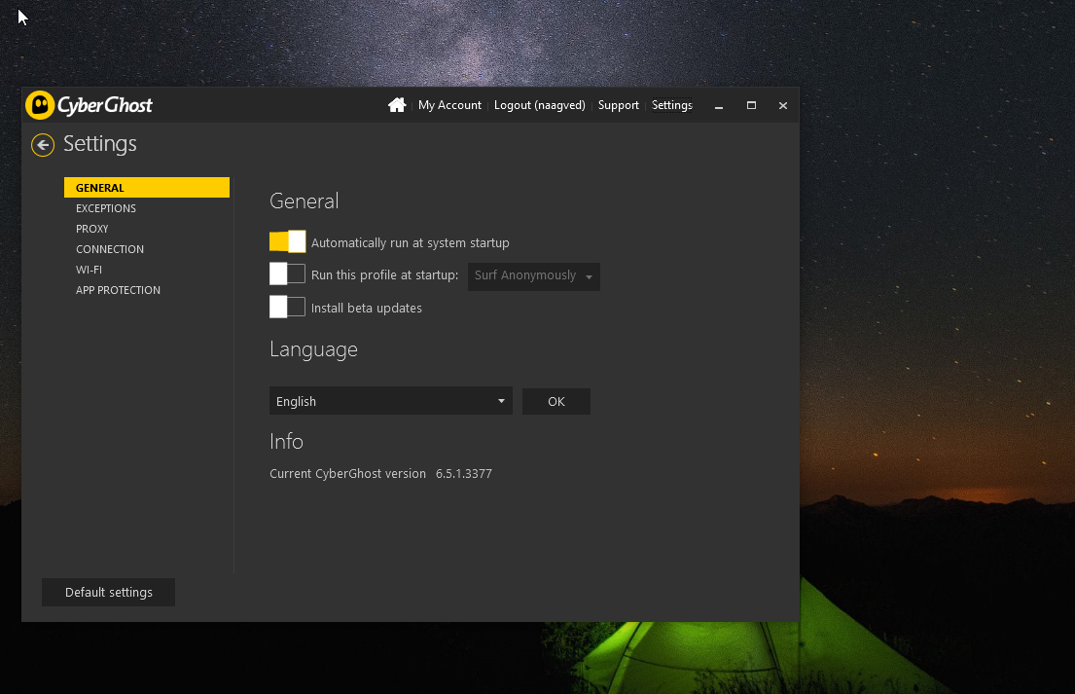Click the CyberGhost ghost logo
Screen dimensions: 1075x694
tap(40, 105)
